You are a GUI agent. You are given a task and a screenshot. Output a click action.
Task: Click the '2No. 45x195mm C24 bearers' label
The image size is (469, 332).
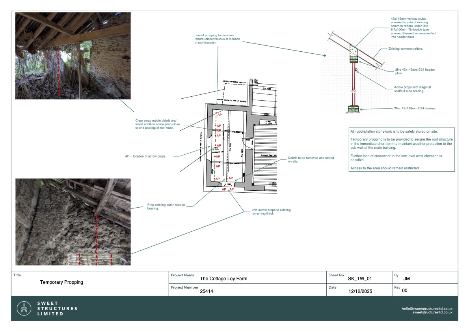[x=414, y=108]
